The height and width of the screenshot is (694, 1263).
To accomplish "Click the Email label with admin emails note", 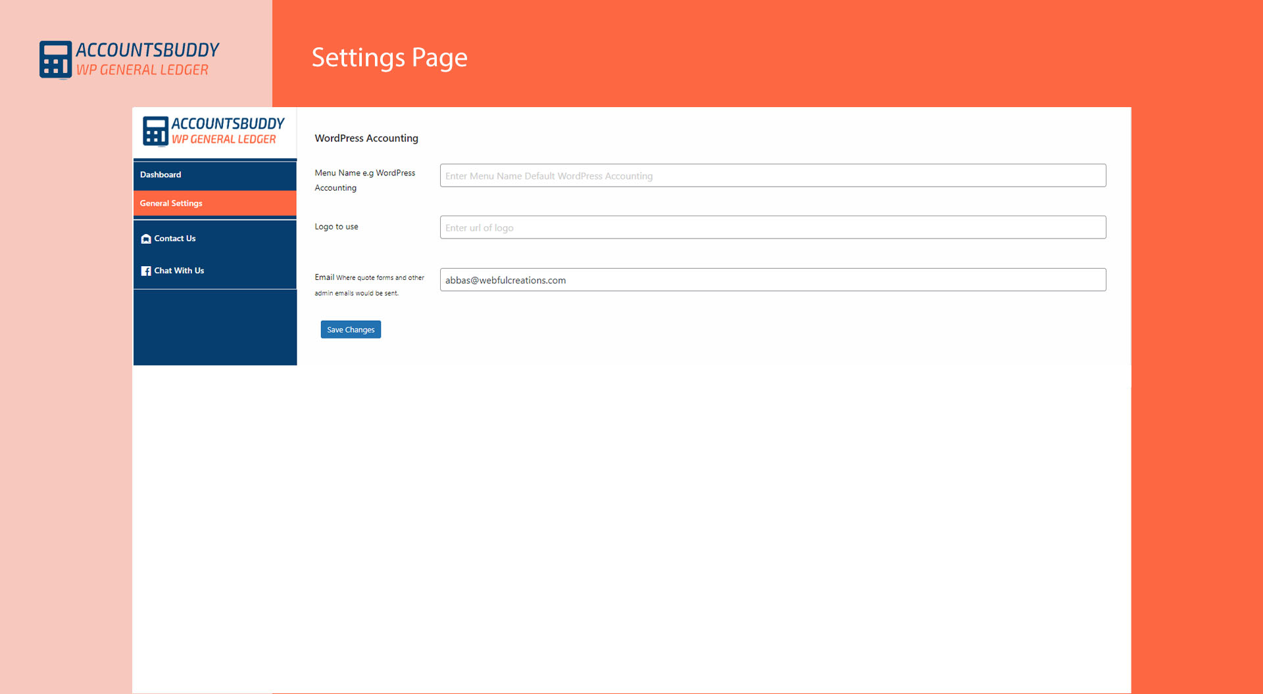I will click(369, 285).
